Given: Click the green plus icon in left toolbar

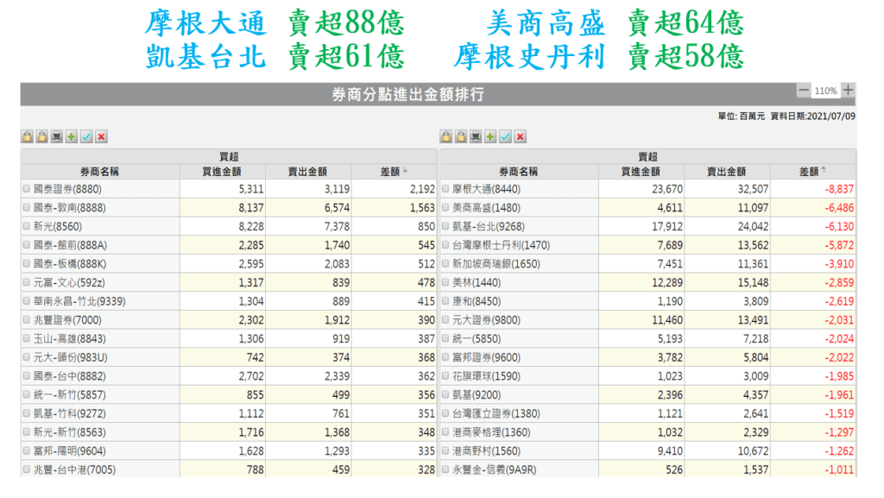Looking at the screenshot, I should (x=72, y=136).
